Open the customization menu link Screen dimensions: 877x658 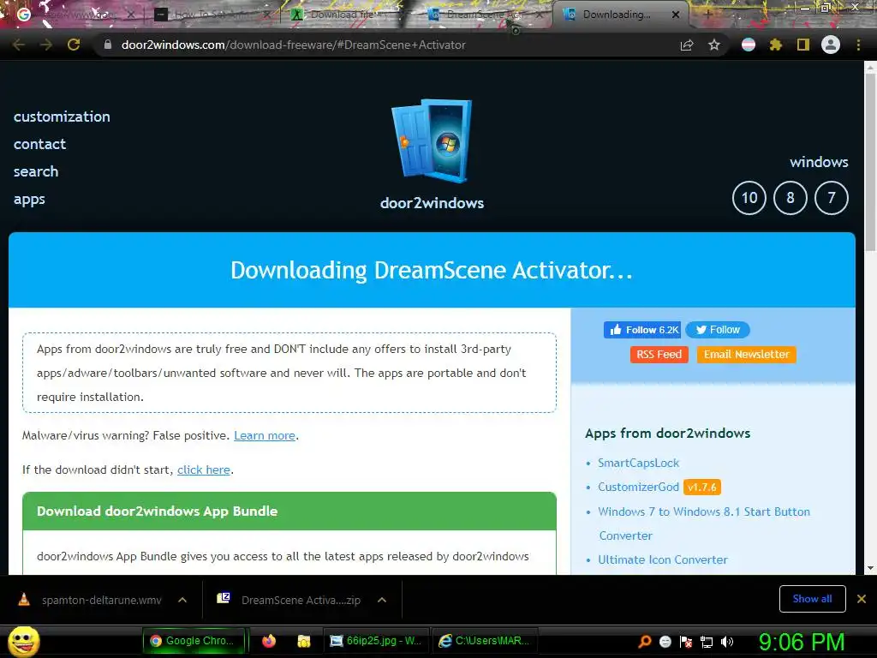point(62,117)
